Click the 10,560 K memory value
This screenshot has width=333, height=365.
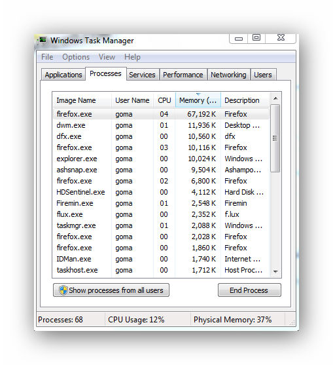coord(202,136)
